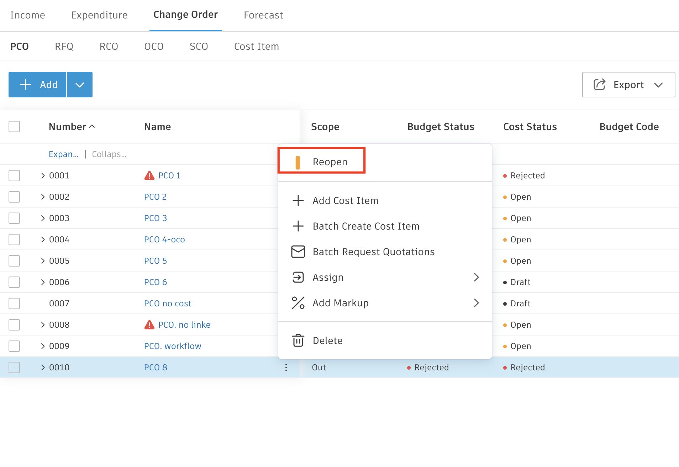
Task: Select the Add Cost Item plus icon
Action: pyautogui.click(x=298, y=200)
